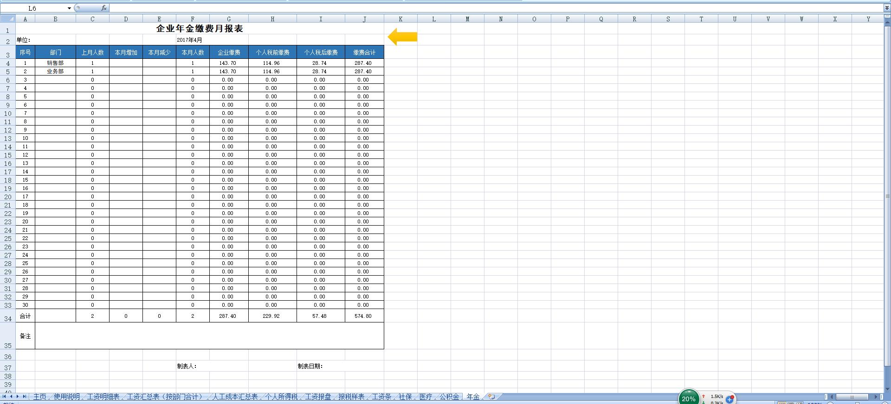Click the insert function fx icon

pyautogui.click(x=104, y=8)
